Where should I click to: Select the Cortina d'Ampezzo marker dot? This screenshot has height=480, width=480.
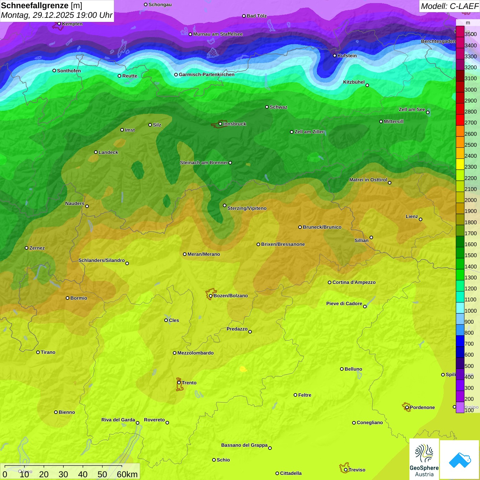pyautogui.click(x=329, y=283)
